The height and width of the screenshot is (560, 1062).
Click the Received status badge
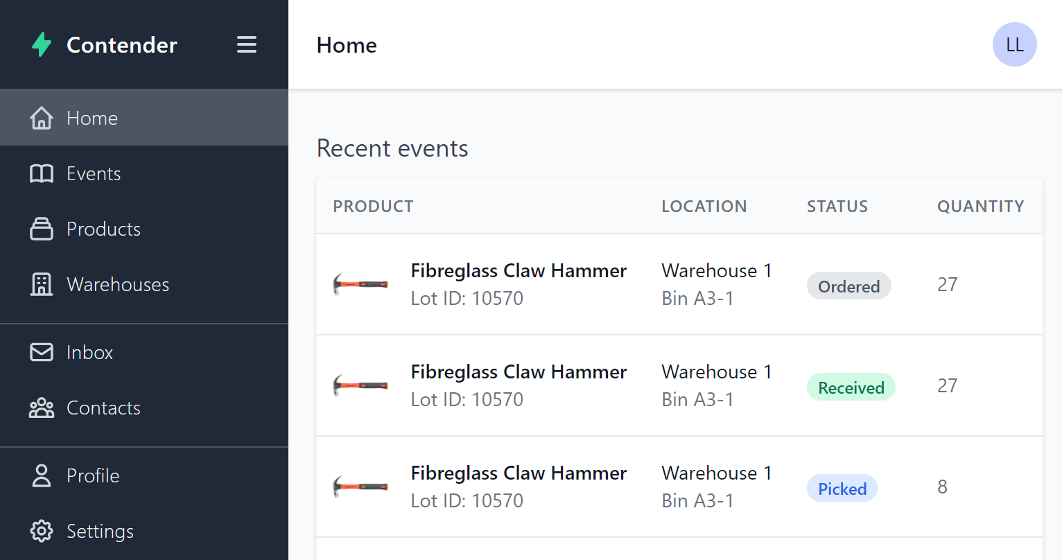click(851, 387)
